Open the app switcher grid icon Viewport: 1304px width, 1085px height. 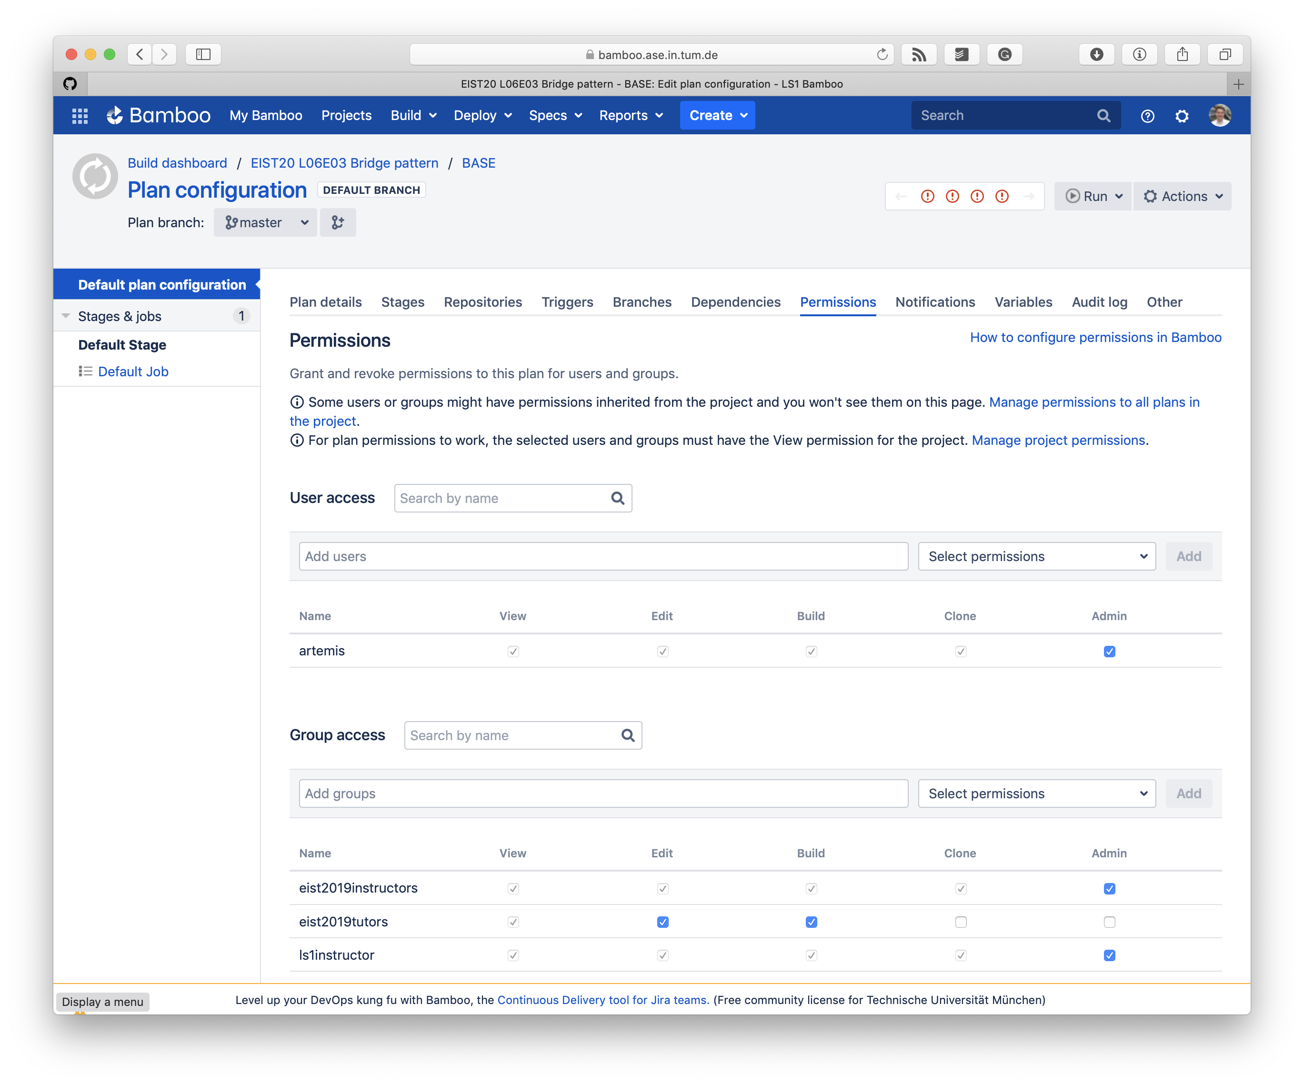pyautogui.click(x=80, y=116)
